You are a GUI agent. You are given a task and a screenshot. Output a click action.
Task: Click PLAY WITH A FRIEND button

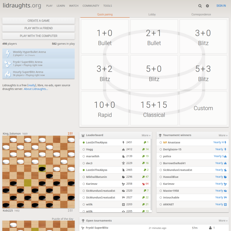pos(38,28)
